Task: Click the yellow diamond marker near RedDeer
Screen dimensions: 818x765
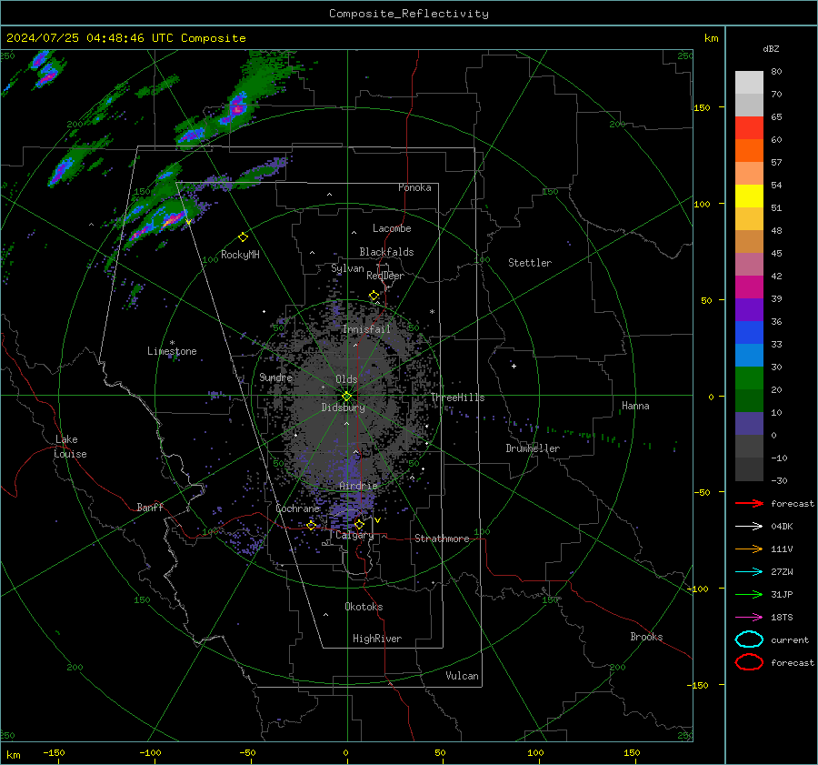Action: click(374, 296)
